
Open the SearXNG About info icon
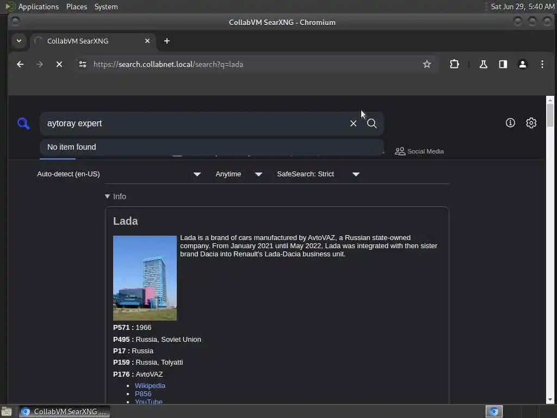(510, 123)
